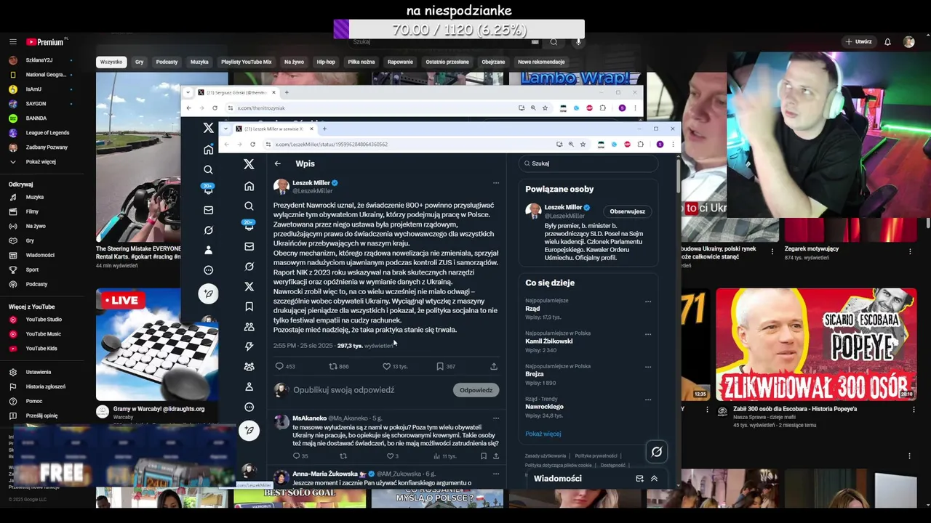The width and height of the screenshot is (931, 523).
Task: Open Chrome three-dot menu in Leszek Miller window
Action: pos(673,144)
